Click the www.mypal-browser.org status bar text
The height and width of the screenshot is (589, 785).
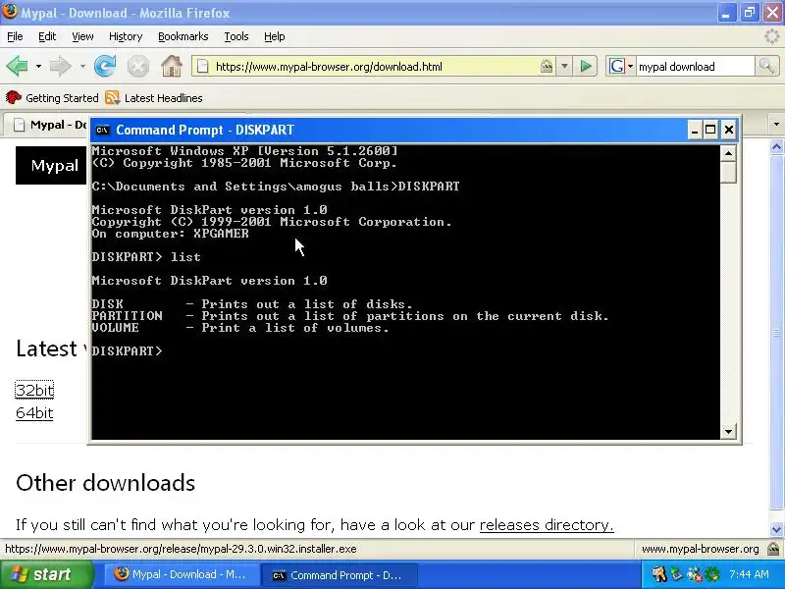[700, 549]
